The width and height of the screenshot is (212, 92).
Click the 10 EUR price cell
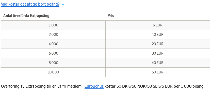pos(158,35)
